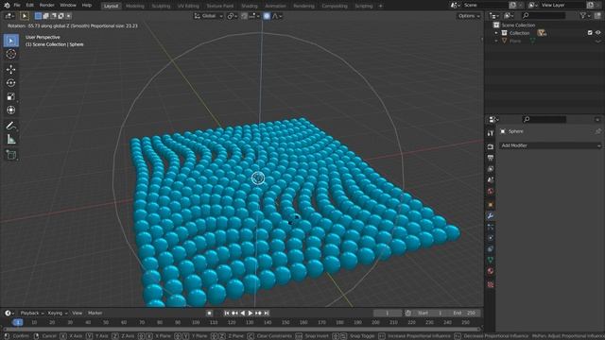605x340 pixels.
Task: Open Add Modifier dropdown
Action: point(550,145)
